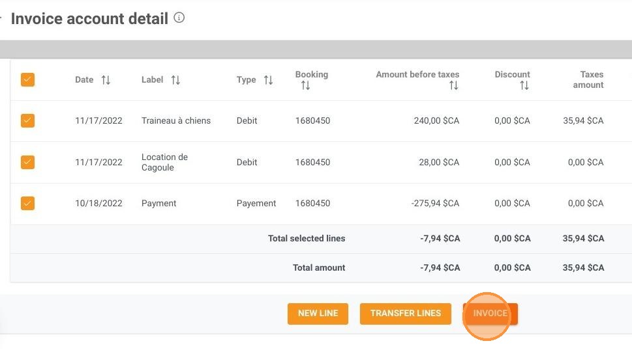Click the Invoice account detail heading

point(89,18)
